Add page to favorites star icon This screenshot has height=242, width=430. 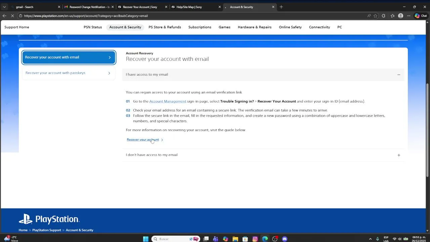[x=376, y=16]
